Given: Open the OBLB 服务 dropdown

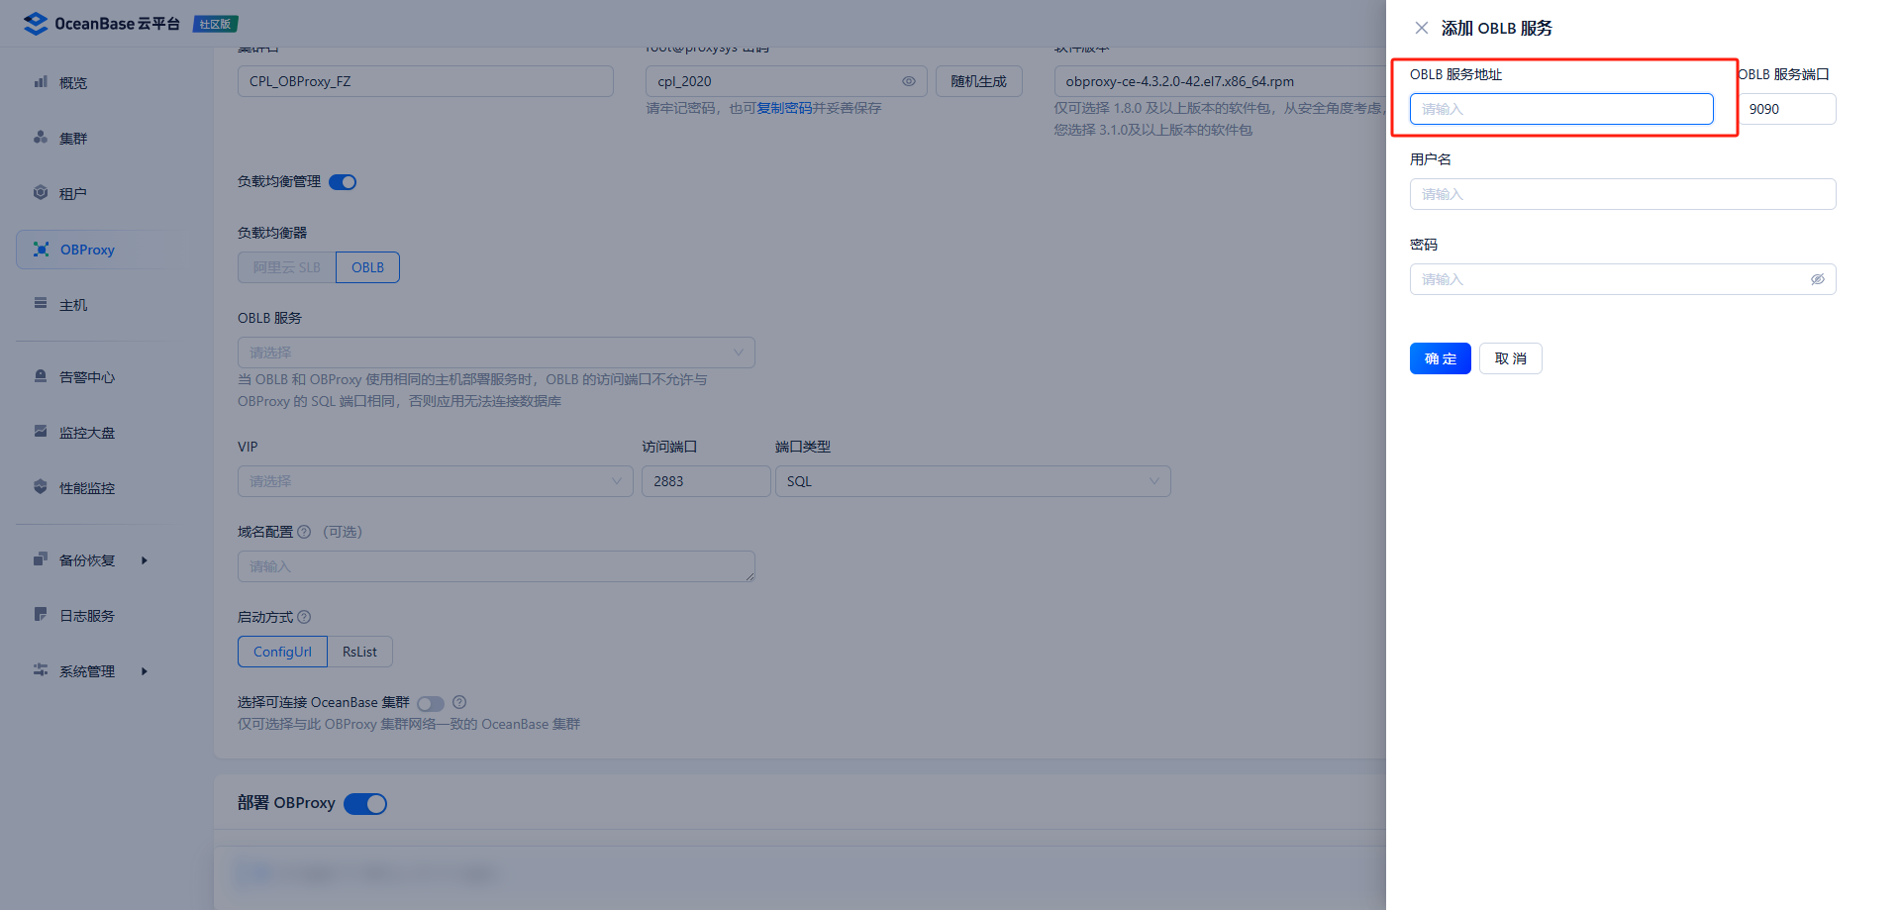Looking at the screenshot, I should (496, 353).
